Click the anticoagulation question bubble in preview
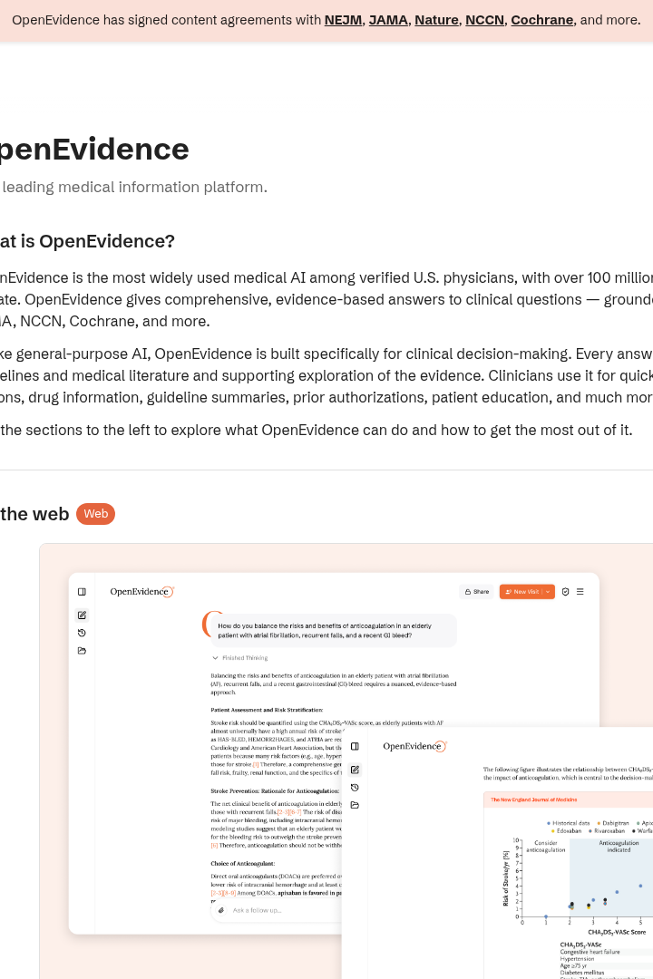Image resolution: width=653 pixels, height=979 pixels. (334, 631)
